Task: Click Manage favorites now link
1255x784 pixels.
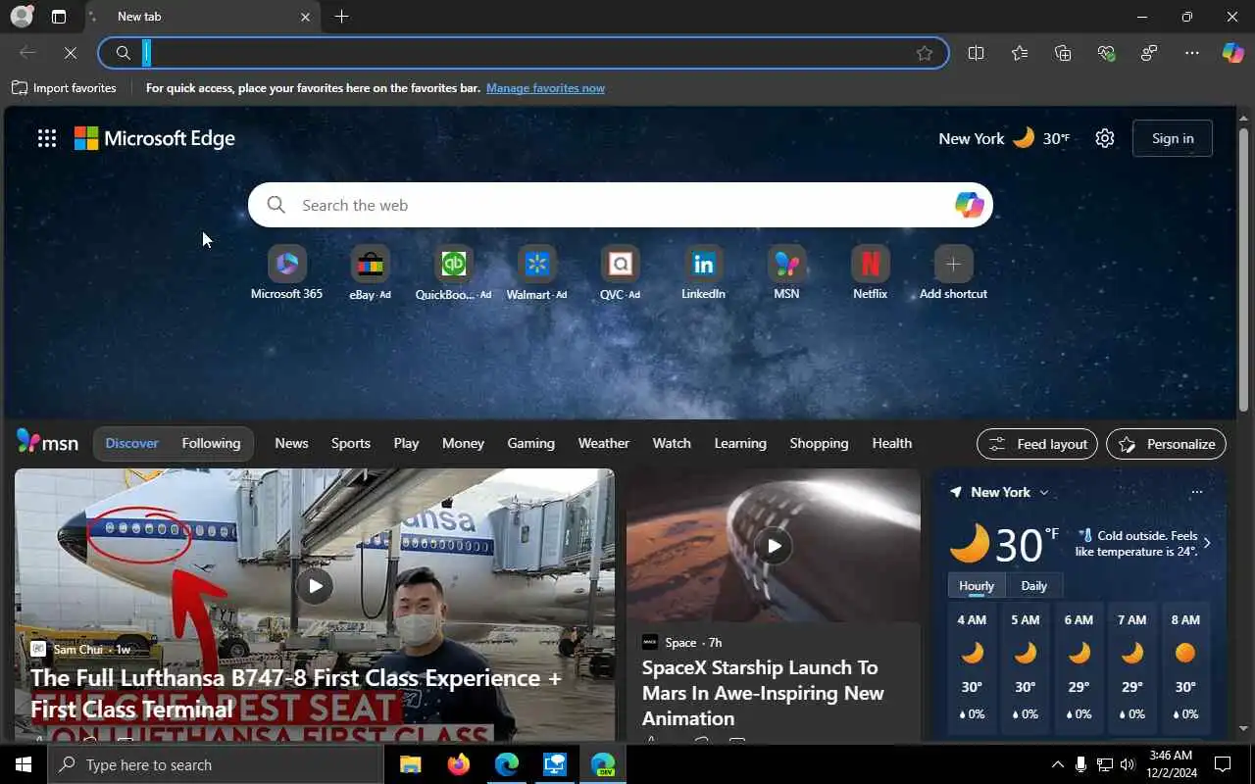Action: (x=545, y=88)
